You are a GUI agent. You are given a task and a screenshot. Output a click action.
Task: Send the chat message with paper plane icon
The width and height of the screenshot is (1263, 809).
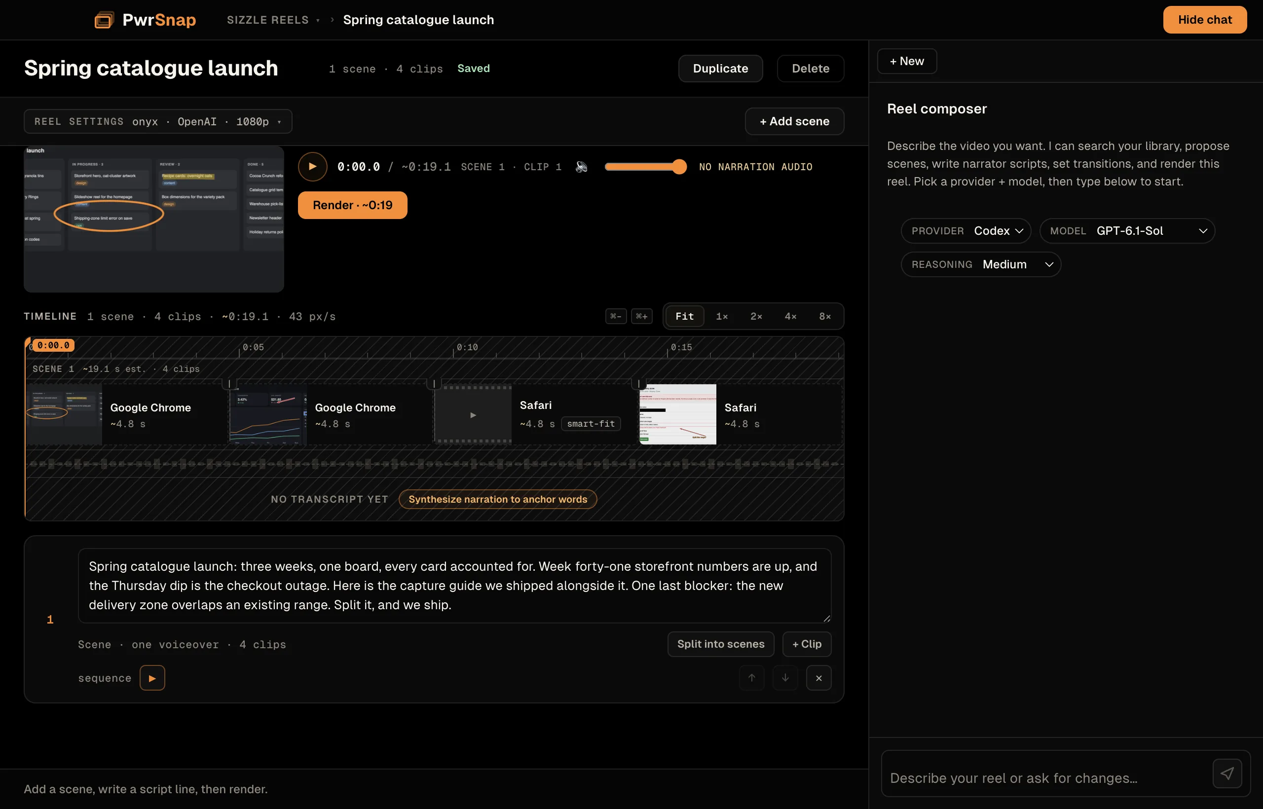pos(1227,773)
